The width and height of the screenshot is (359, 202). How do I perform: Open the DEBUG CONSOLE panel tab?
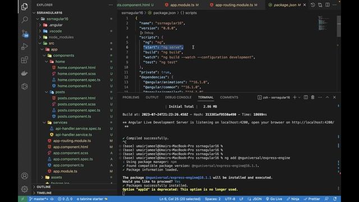(178, 97)
